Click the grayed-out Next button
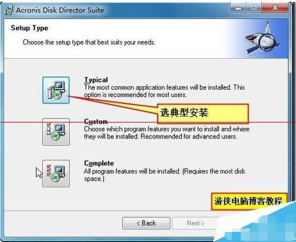The image size is (296, 242). (196, 223)
